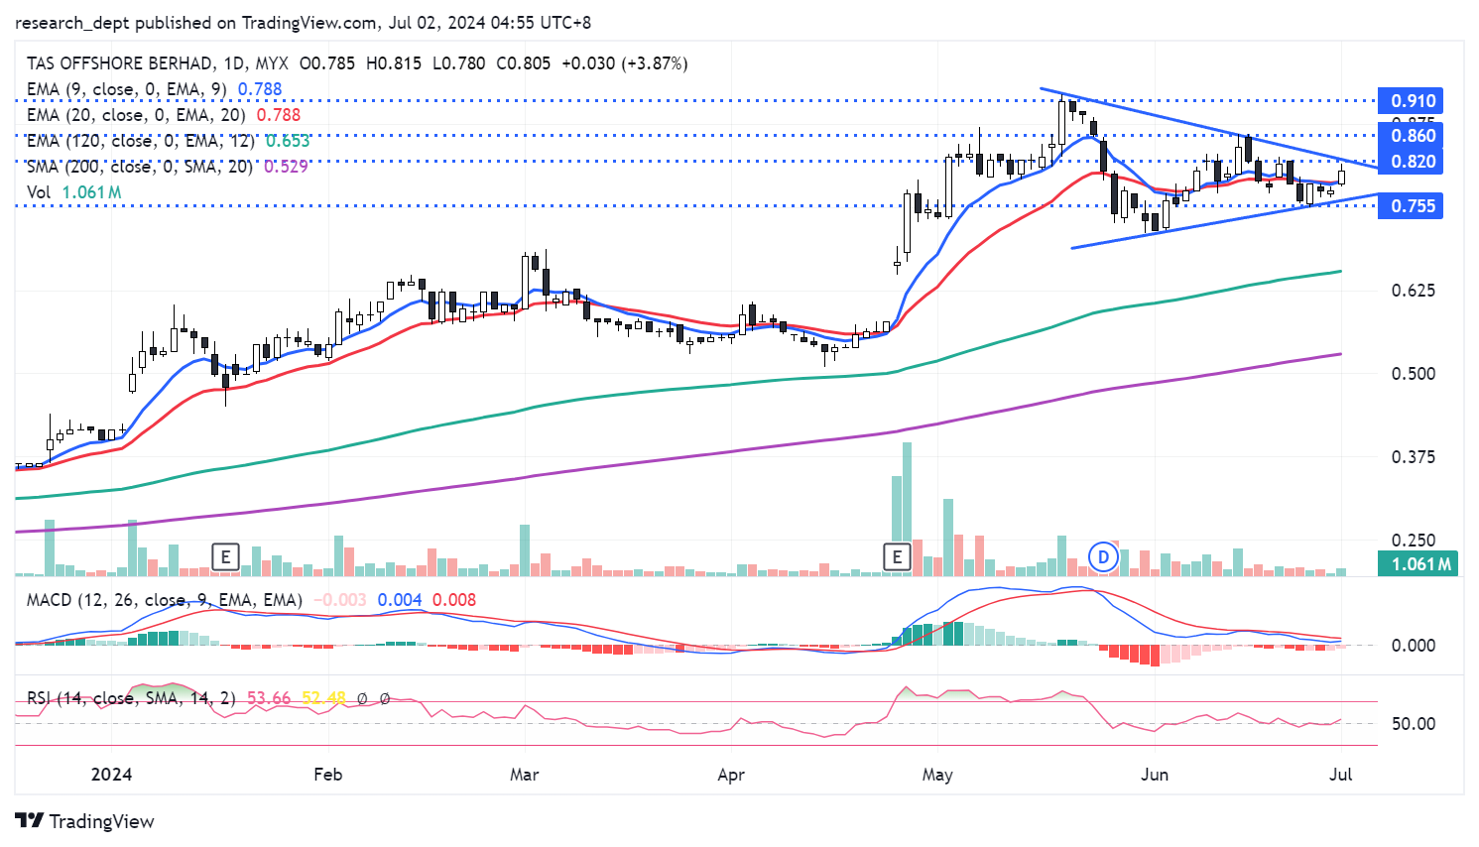The width and height of the screenshot is (1479, 847).
Task: Click the green 1.061 M volume label
Action: coord(1420,564)
